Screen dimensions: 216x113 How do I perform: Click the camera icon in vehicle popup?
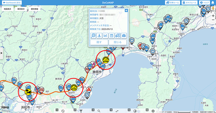[x=124, y=35]
